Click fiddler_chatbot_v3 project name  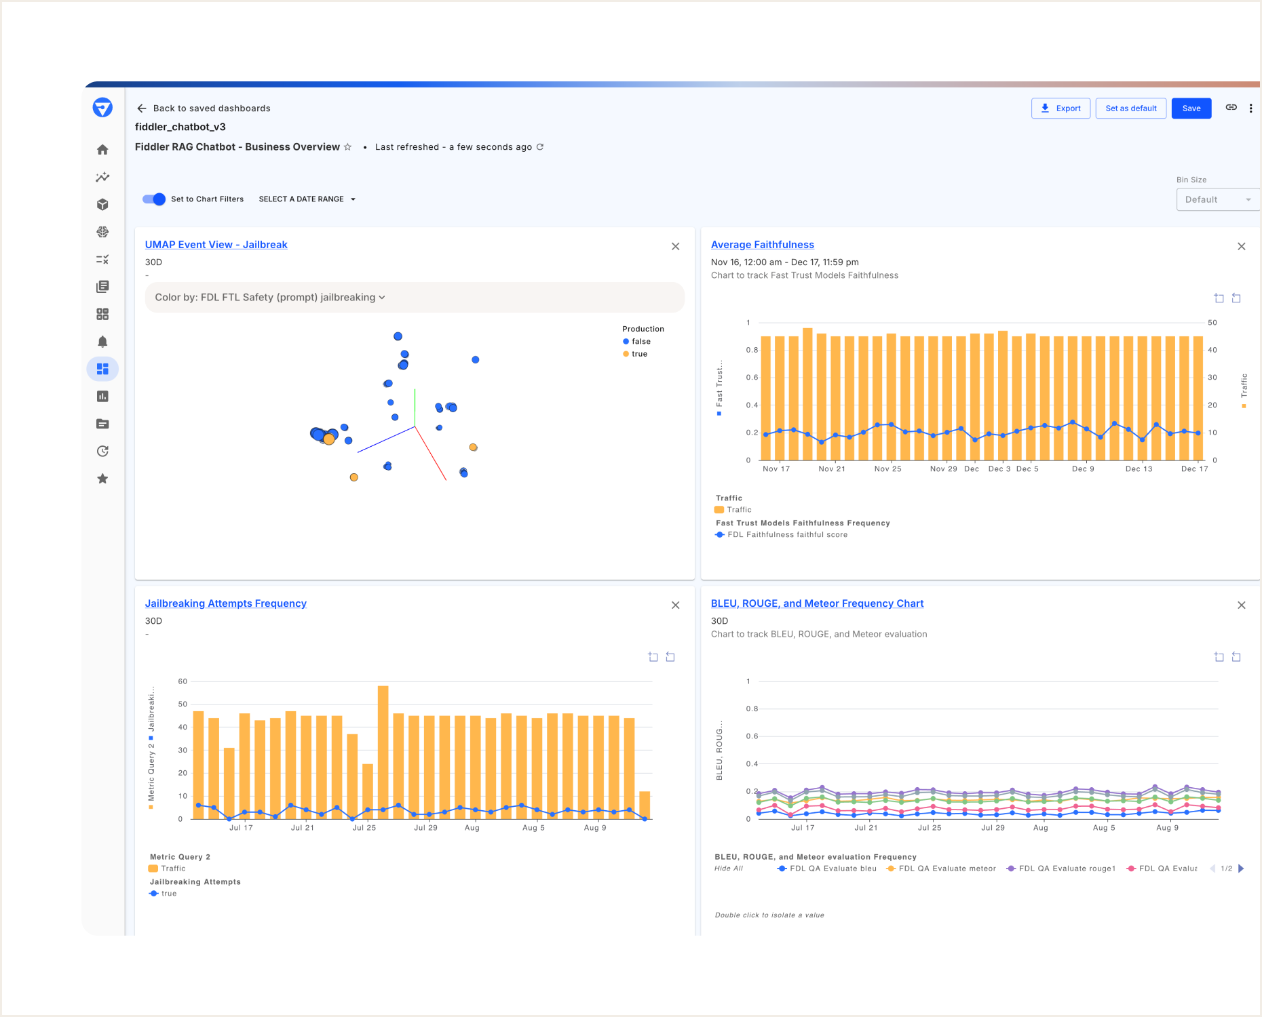coord(180,127)
